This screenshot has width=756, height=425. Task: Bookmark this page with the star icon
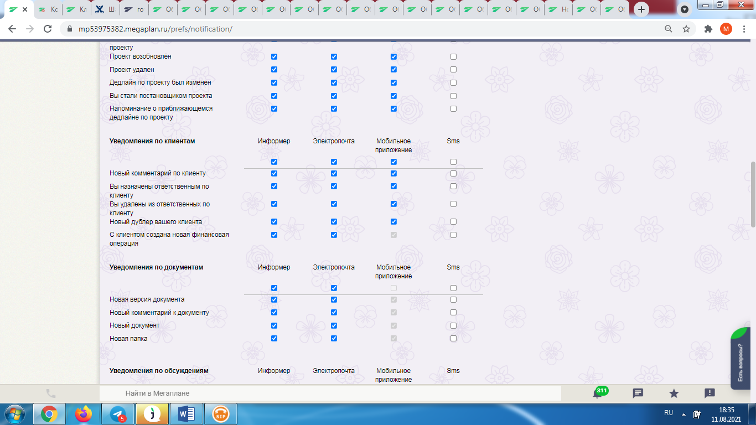686,29
